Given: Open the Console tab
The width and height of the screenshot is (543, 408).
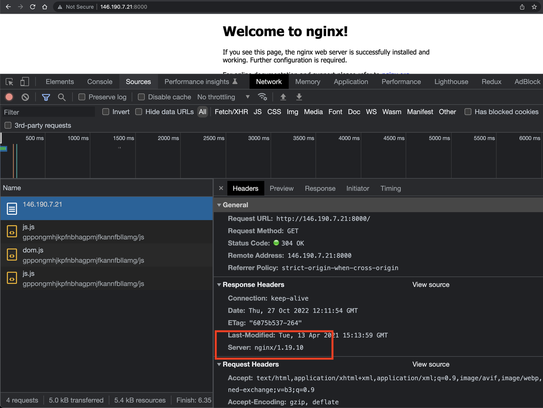Looking at the screenshot, I should coord(100,82).
